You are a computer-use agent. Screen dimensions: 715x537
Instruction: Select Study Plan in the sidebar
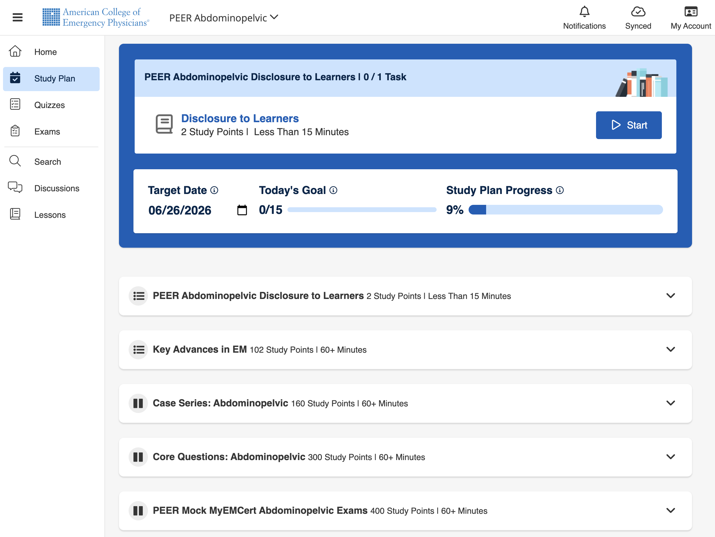[51, 79]
